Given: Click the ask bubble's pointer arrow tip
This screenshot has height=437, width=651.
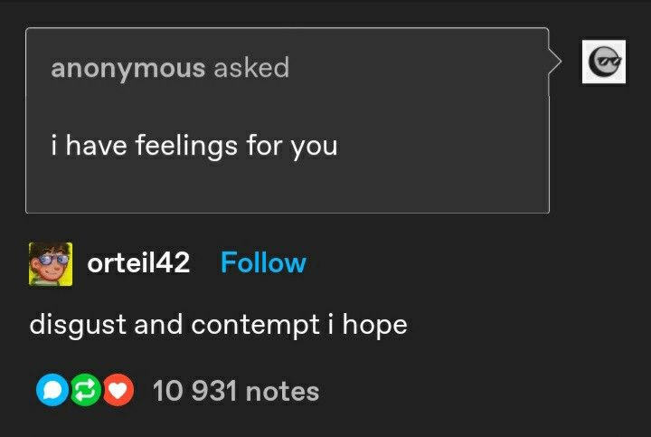Looking at the screenshot, I should [x=559, y=62].
